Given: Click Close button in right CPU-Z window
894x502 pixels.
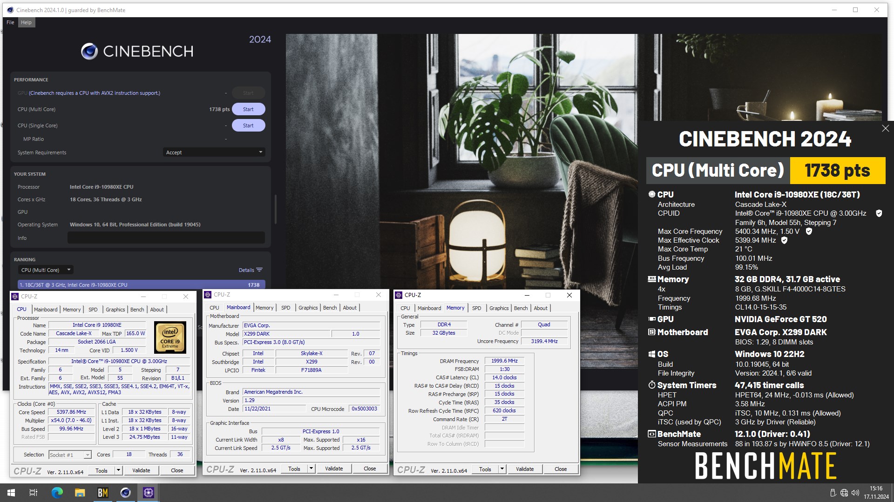Looking at the screenshot, I should tap(561, 469).
